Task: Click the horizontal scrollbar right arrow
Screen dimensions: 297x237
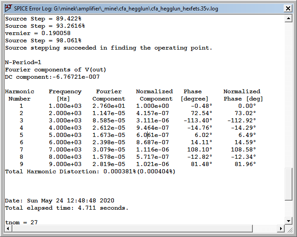Action: click(x=281, y=228)
